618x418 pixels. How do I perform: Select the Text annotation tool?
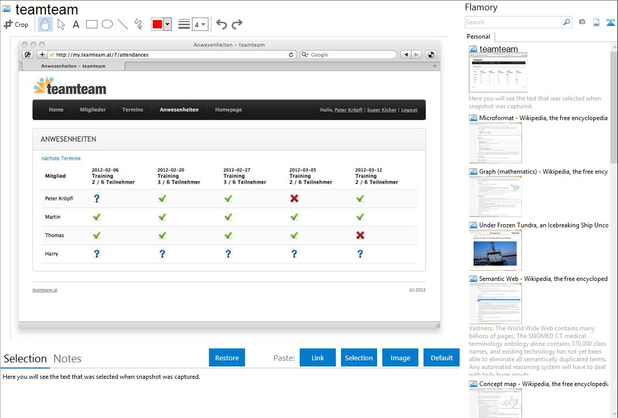tap(76, 24)
